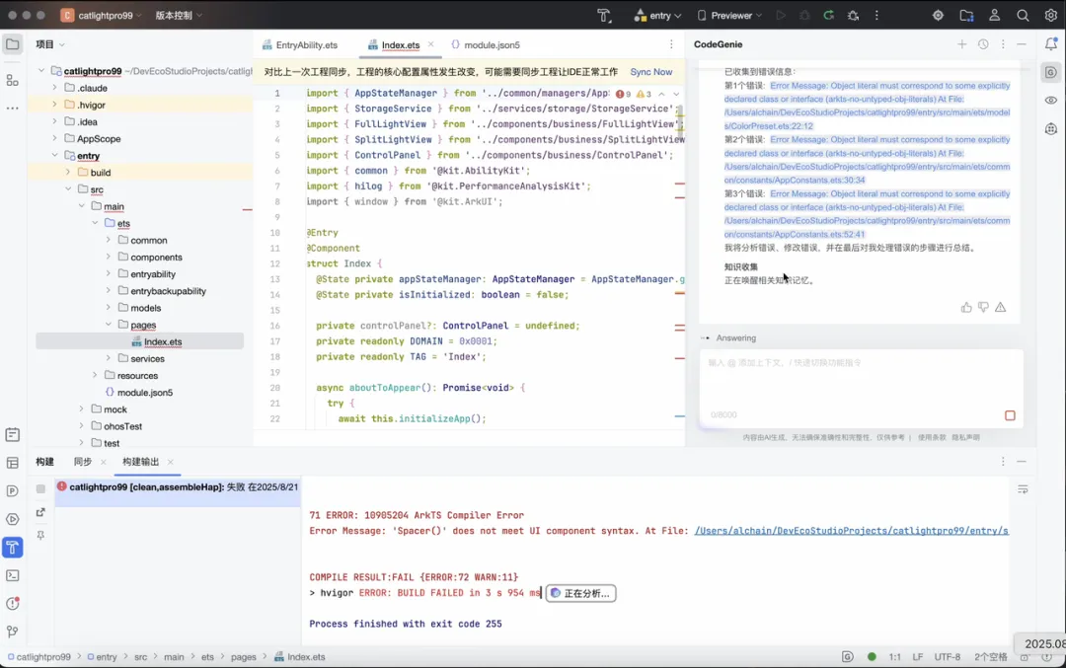This screenshot has width=1066, height=668.
Task: Switch to EntryAbility.ets tab
Action: click(300, 44)
